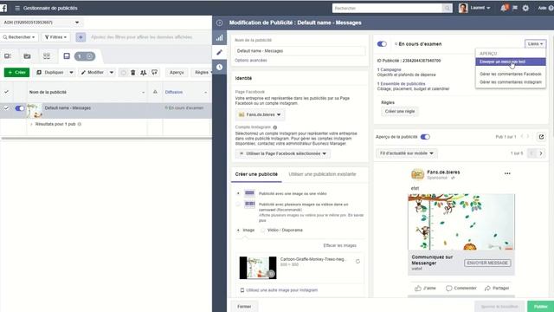Select the single image or video ad radio option
The image size is (554, 312).
tap(238, 193)
